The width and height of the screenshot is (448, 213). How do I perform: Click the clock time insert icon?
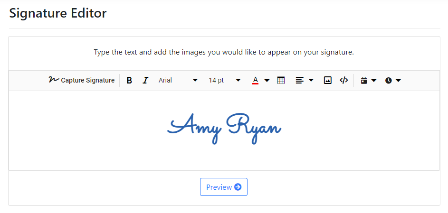[x=388, y=81]
